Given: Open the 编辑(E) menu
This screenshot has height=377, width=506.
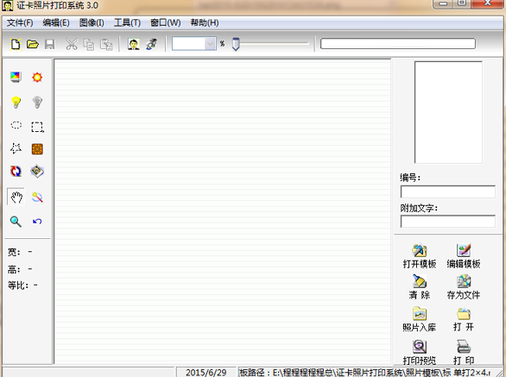Looking at the screenshot, I should tap(56, 22).
